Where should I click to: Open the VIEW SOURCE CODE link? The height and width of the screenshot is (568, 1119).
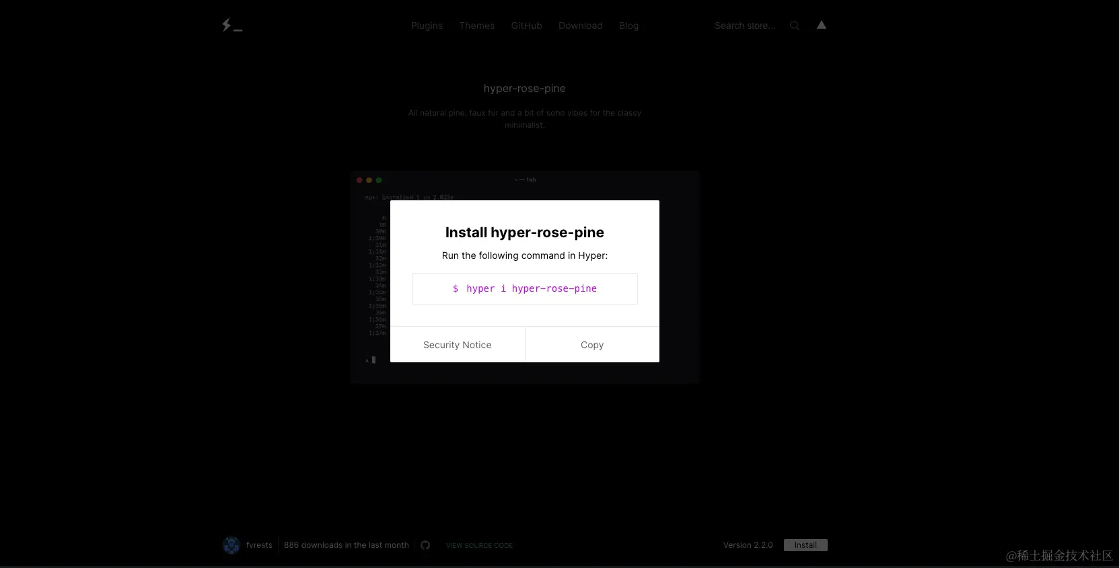479,546
